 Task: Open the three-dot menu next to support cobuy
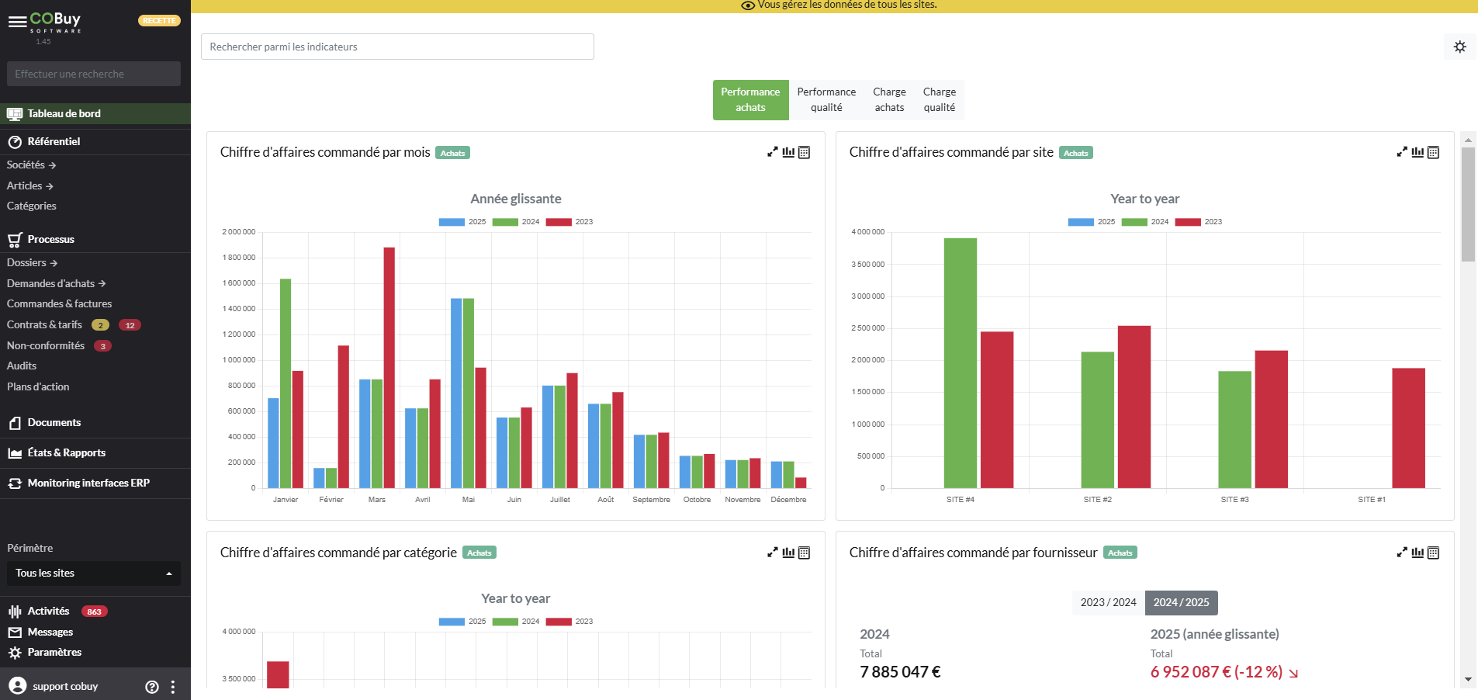click(173, 687)
